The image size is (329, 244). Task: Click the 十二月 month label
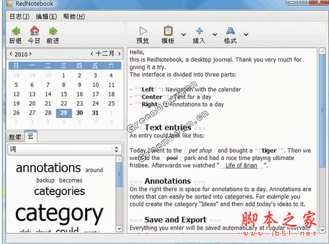(x=105, y=54)
